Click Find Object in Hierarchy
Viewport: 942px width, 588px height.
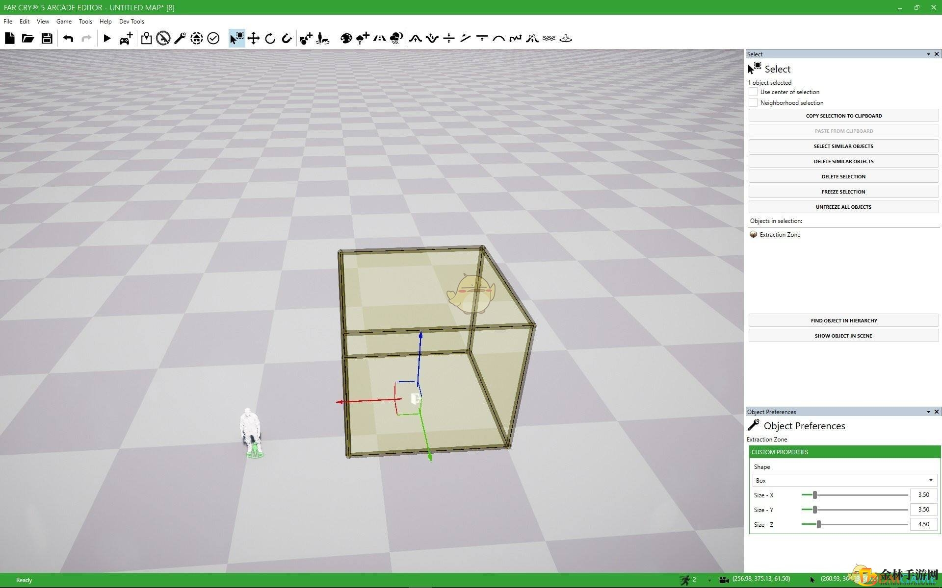(x=843, y=320)
